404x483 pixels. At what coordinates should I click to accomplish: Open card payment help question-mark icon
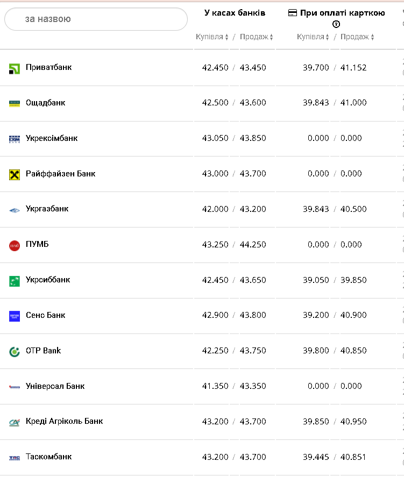[x=337, y=24]
